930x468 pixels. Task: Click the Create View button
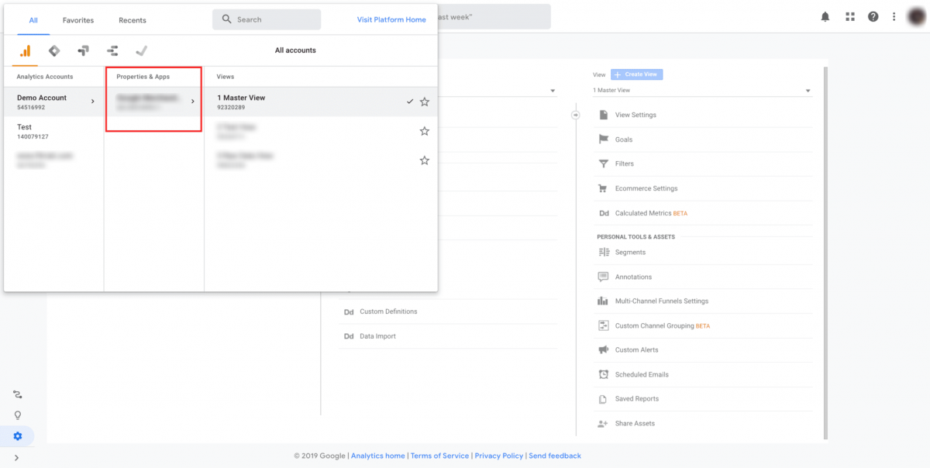click(637, 74)
